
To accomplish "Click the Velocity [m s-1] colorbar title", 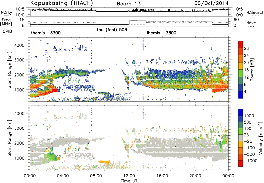I will (x=261, y=138).
